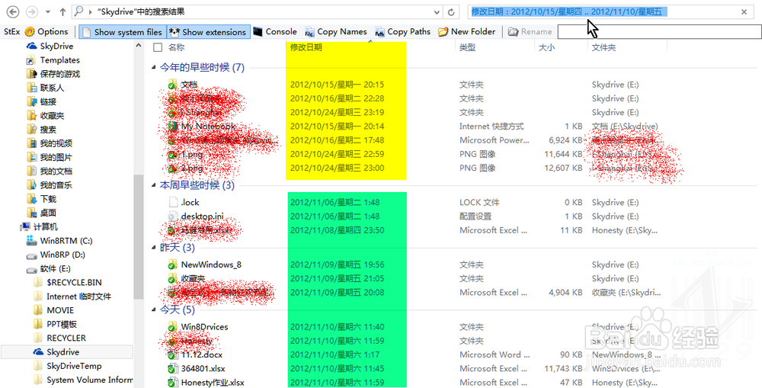Select Templates in the navigation tree
The image size is (762, 388).
click(x=53, y=59)
